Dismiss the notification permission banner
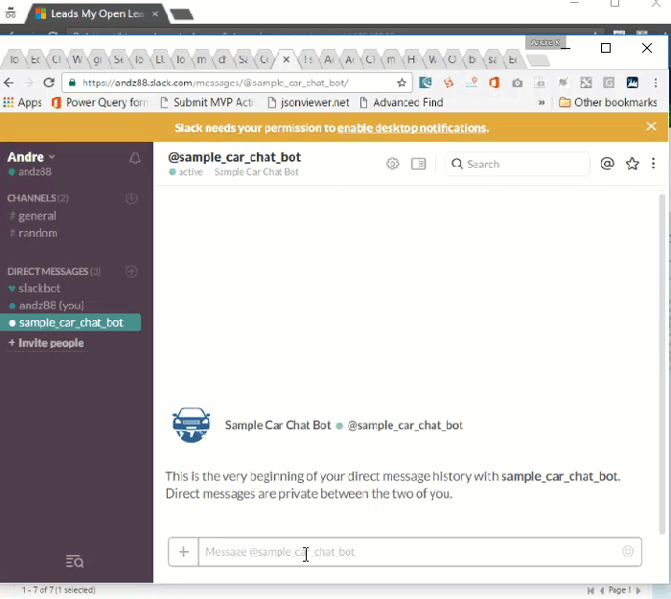 coord(651,127)
